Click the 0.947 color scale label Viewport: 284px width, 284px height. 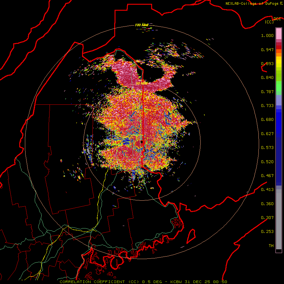point(267,50)
